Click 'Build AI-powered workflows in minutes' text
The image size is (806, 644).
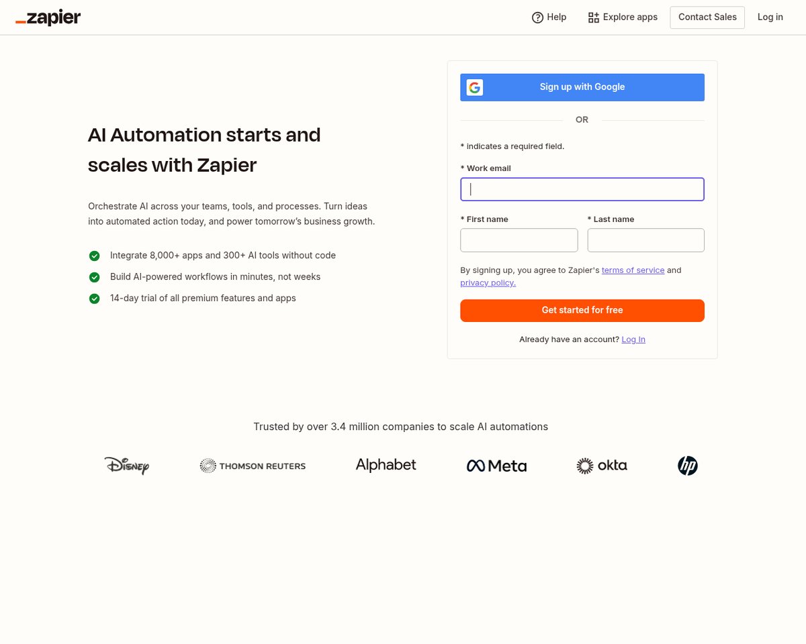tap(216, 277)
